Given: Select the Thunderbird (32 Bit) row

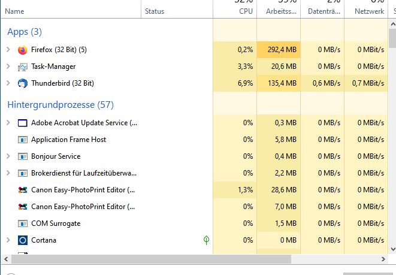Looking at the screenshot, I should point(195,83).
